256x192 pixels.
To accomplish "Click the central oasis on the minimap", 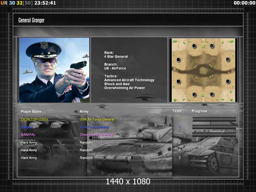I will pyautogui.click(x=203, y=71).
